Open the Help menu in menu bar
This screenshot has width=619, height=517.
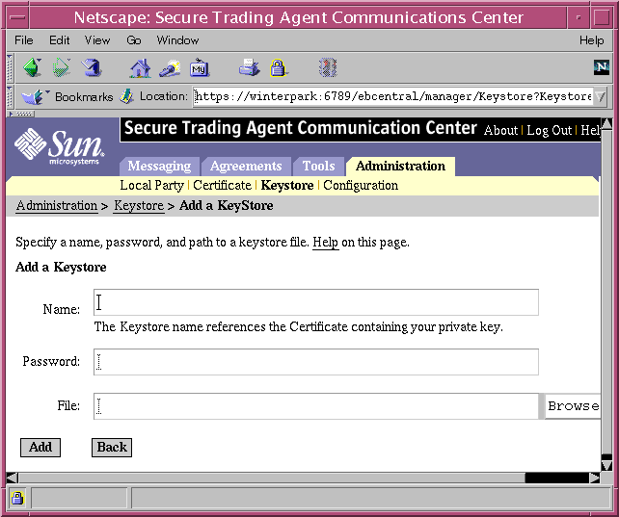591,40
